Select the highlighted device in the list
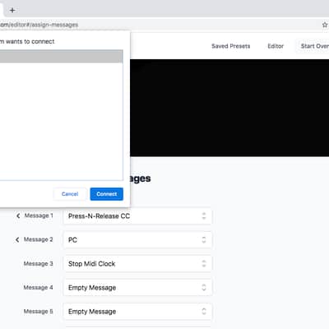Image resolution: width=329 pixels, height=329 pixels. pyautogui.click(x=61, y=57)
